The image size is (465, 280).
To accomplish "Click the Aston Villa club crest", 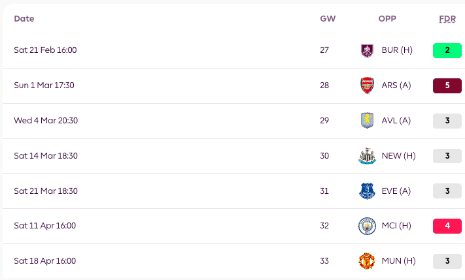I will [x=367, y=121].
